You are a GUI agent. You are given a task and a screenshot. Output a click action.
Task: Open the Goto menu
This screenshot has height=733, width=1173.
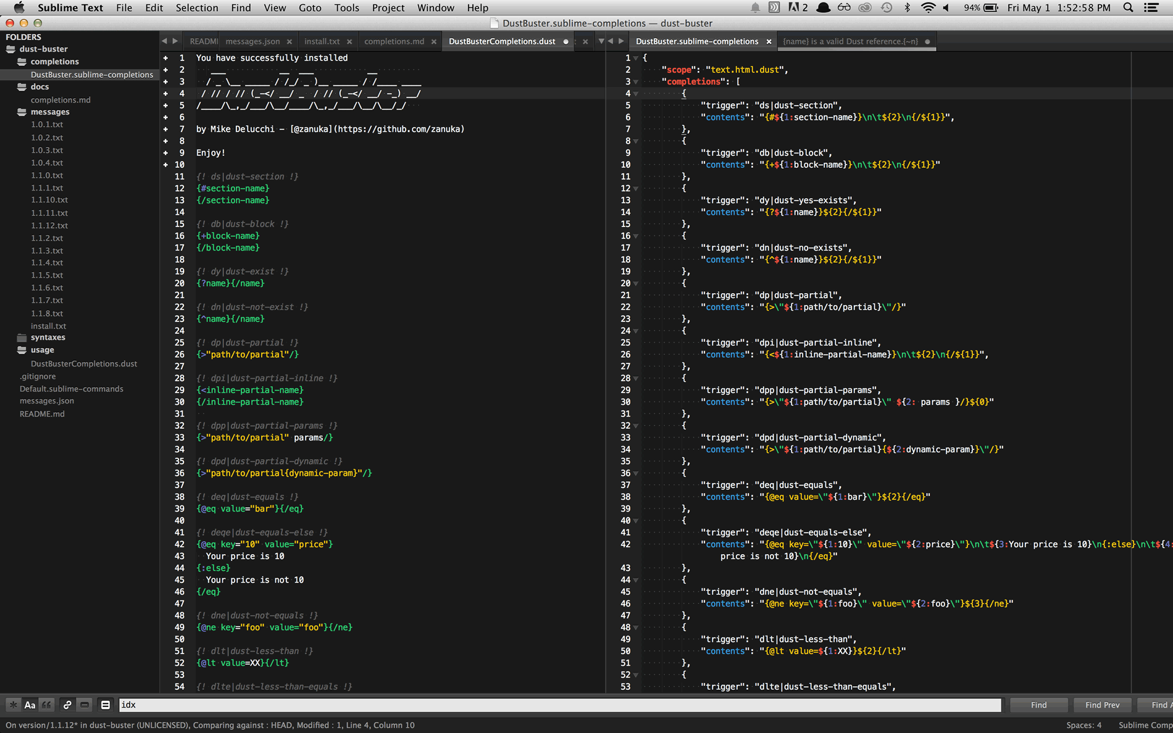coord(310,7)
